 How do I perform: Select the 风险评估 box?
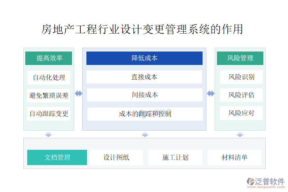(x=241, y=95)
